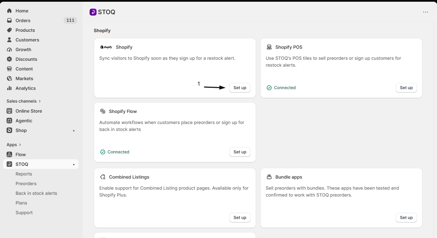Image resolution: width=437 pixels, height=238 pixels.
Task: Click pin dot next to STOQ app
Action: pyautogui.click(x=74, y=164)
